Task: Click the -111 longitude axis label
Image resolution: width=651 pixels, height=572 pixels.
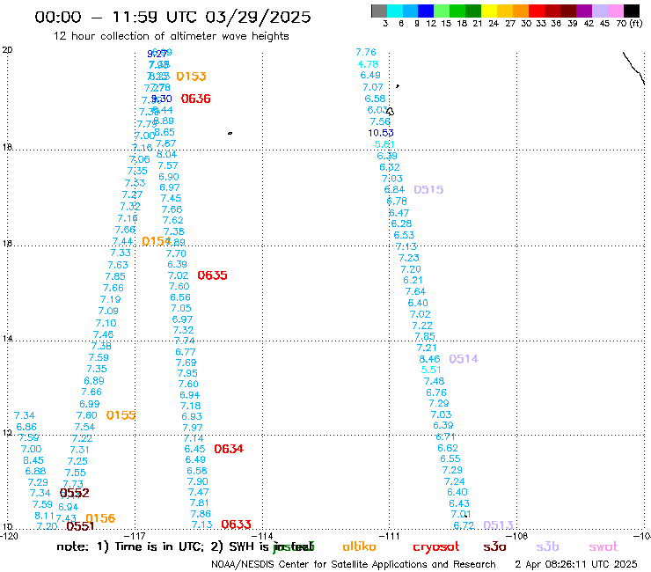Action: [389, 536]
